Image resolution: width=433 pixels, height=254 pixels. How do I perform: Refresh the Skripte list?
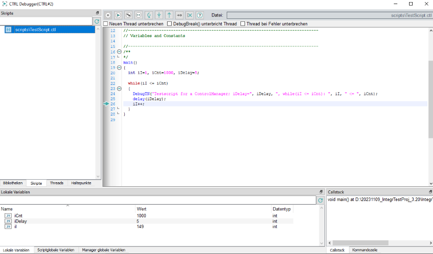[x=97, y=21]
